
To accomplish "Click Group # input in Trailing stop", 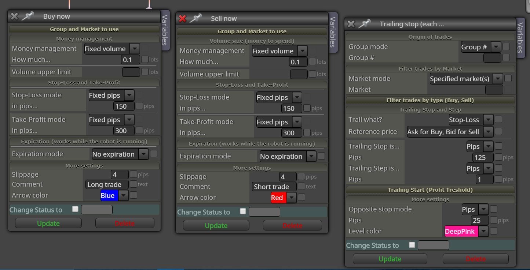I will 492,58.
